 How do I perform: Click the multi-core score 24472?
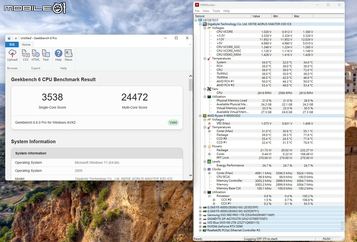point(135,97)
